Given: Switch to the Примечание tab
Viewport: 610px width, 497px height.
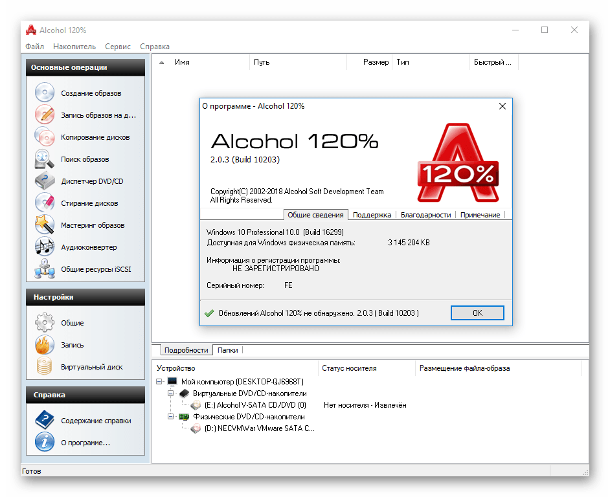Looking at the screenshot, I should click(x=480, y=215).
